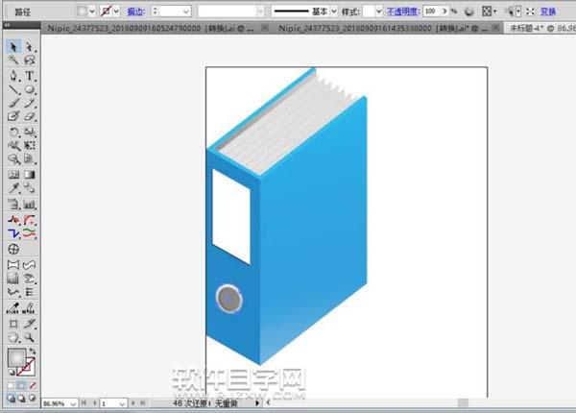Select the Direct Selection tool

coord(30,47)
